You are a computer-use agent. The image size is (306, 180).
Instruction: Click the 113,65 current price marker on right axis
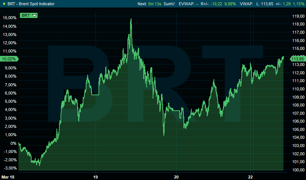click(297, 59)
